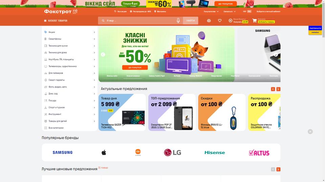Click the Найти search button

coord(191,21)
